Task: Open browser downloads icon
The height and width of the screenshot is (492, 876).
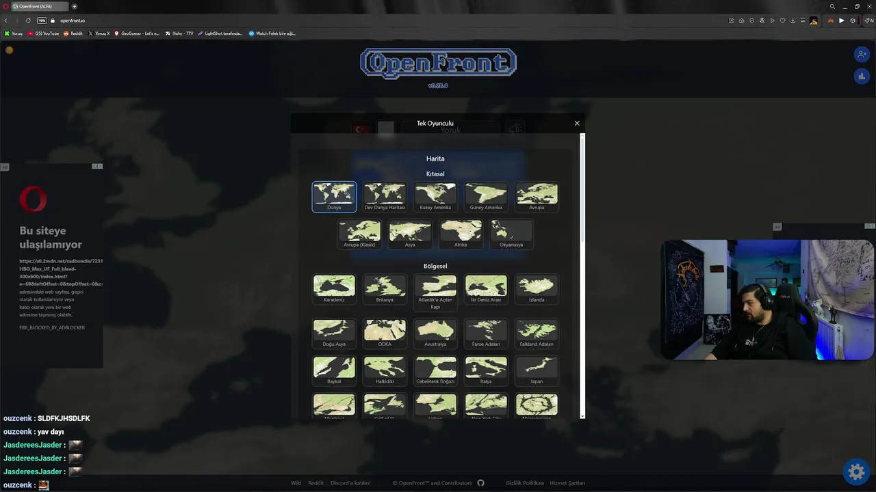Action: [x=793, y=20]
